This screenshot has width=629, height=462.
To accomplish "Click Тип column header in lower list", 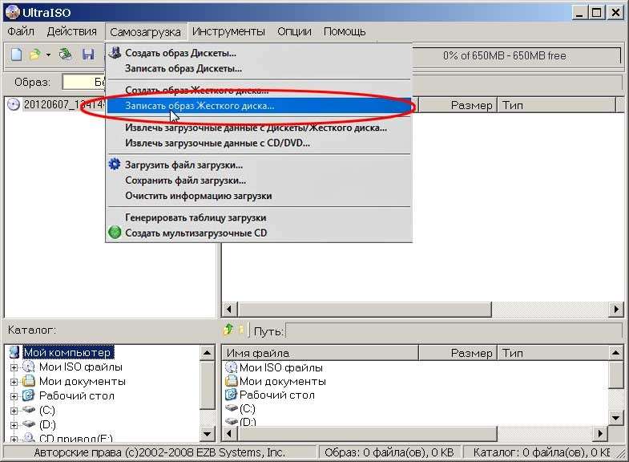I will click(x=553, y=353).
